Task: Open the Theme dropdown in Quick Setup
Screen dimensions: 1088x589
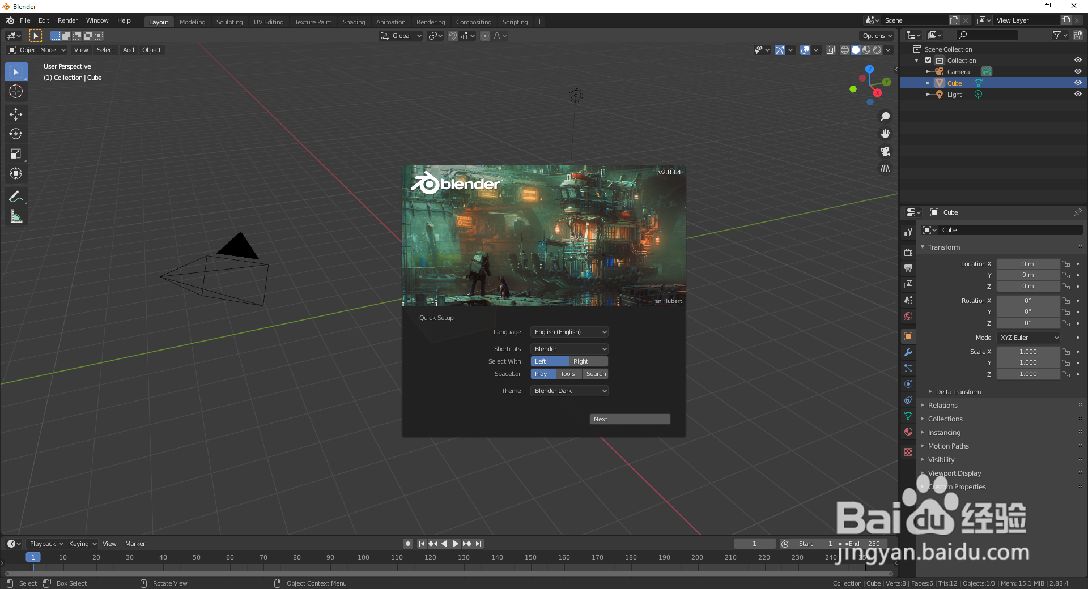Action: [x=568, y=390]
